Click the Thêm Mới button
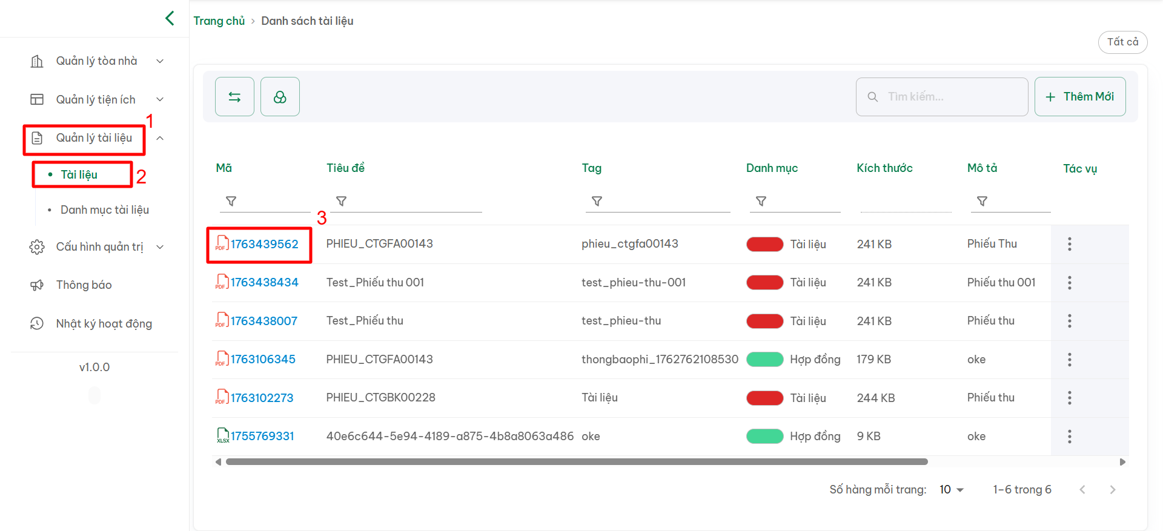 point(1079,97)
